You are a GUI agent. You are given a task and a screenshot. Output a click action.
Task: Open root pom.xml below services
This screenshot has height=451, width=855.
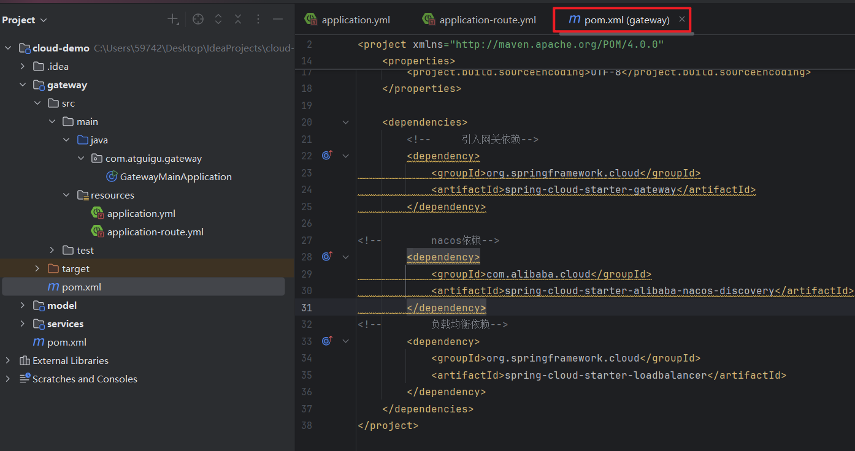click(x=67, y=342)
